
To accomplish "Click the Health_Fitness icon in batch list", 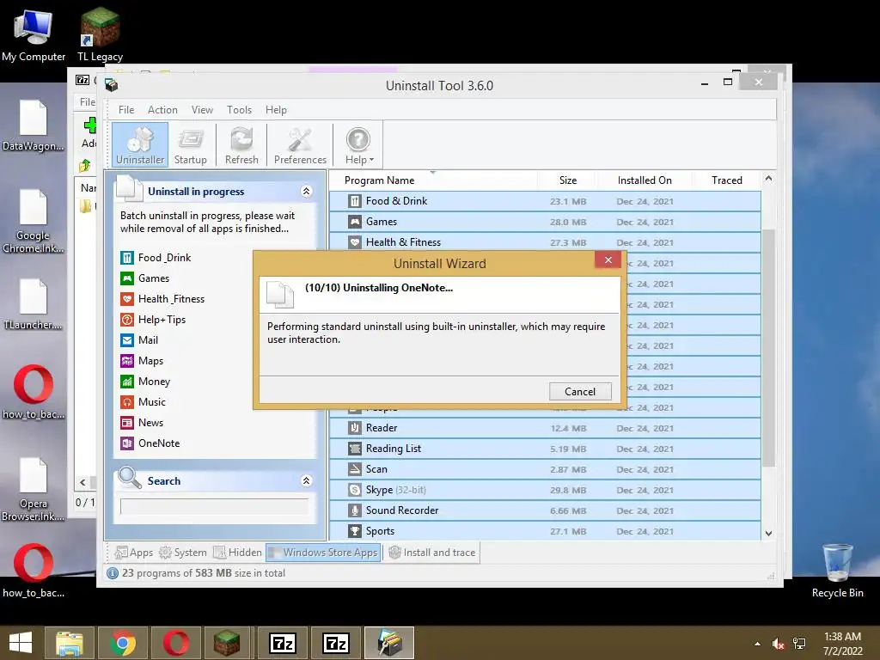I will (x=127, y=299).
